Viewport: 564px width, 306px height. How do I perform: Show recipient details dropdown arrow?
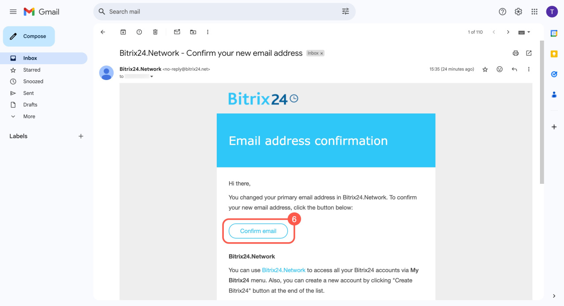152,76
